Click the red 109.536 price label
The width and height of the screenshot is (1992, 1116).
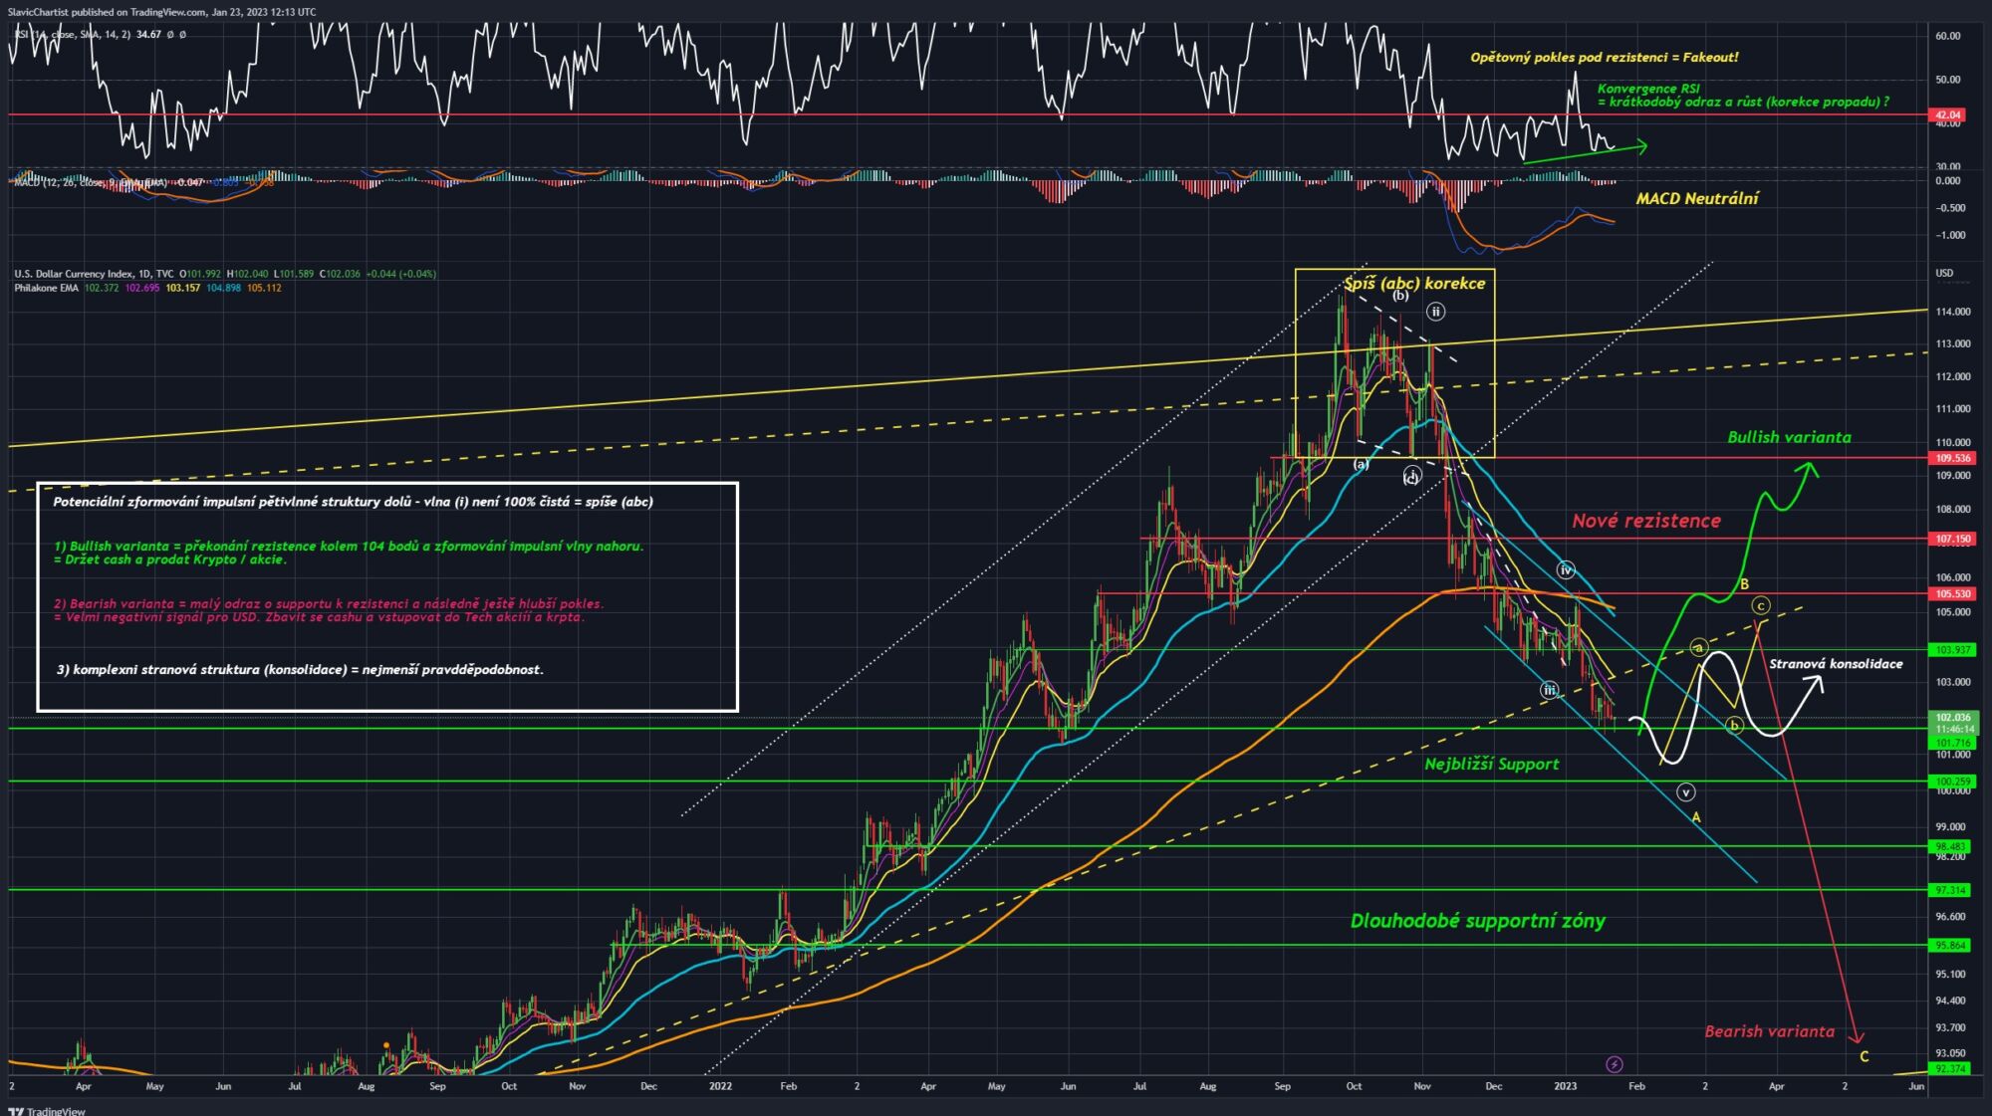tap(1953, 458)
